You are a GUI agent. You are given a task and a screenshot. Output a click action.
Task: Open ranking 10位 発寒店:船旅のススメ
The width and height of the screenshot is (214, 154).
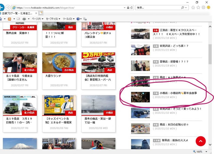(x=175, y=140)
